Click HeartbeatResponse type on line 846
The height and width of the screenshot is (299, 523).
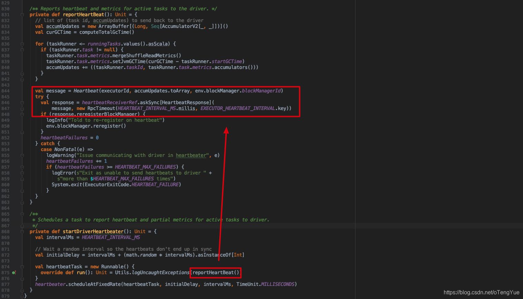click(185, 102)
